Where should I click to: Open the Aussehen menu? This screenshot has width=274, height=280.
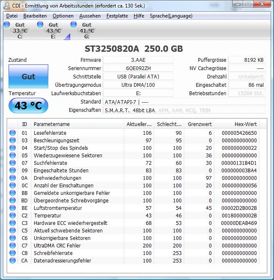coord(90,16)
